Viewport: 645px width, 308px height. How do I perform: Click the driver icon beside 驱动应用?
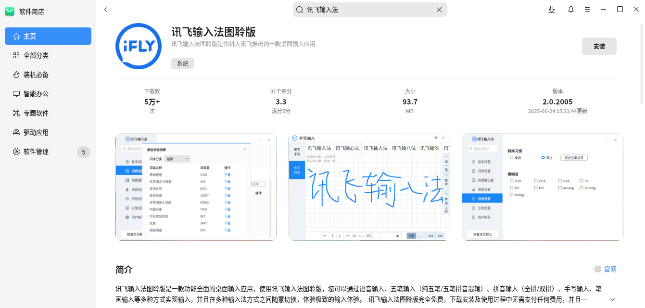click(16, 132)
